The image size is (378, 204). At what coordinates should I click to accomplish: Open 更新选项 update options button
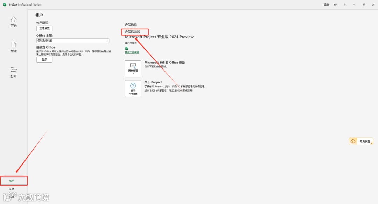coord(133,68)
